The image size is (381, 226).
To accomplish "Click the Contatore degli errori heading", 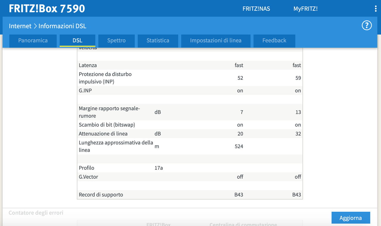I will point(36,213).
